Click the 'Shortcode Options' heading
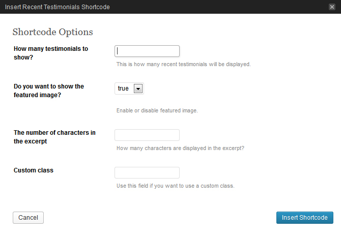Image resolution: width=341 pixels, height=236 pixels. point(52,32)
